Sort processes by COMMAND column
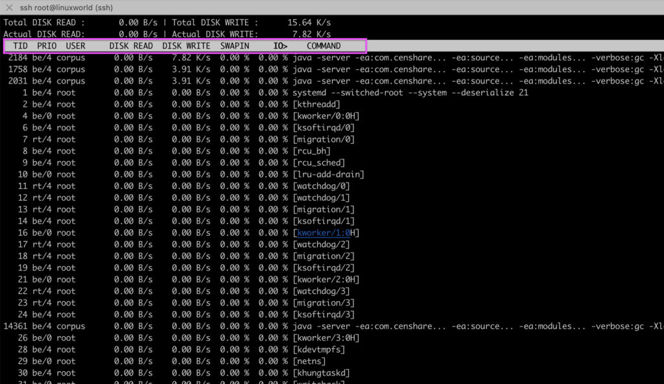 pos(324,45)
